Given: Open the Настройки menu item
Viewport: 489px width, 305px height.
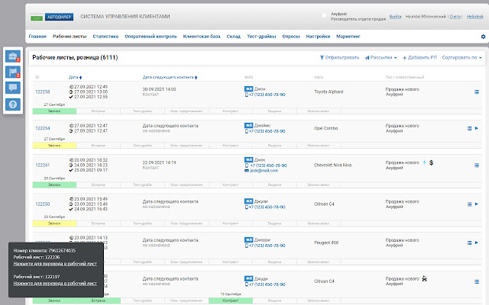Looking at the screenshot, I should (x=318, y=37).
